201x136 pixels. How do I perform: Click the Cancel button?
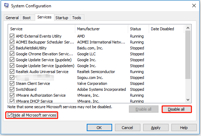127,128
